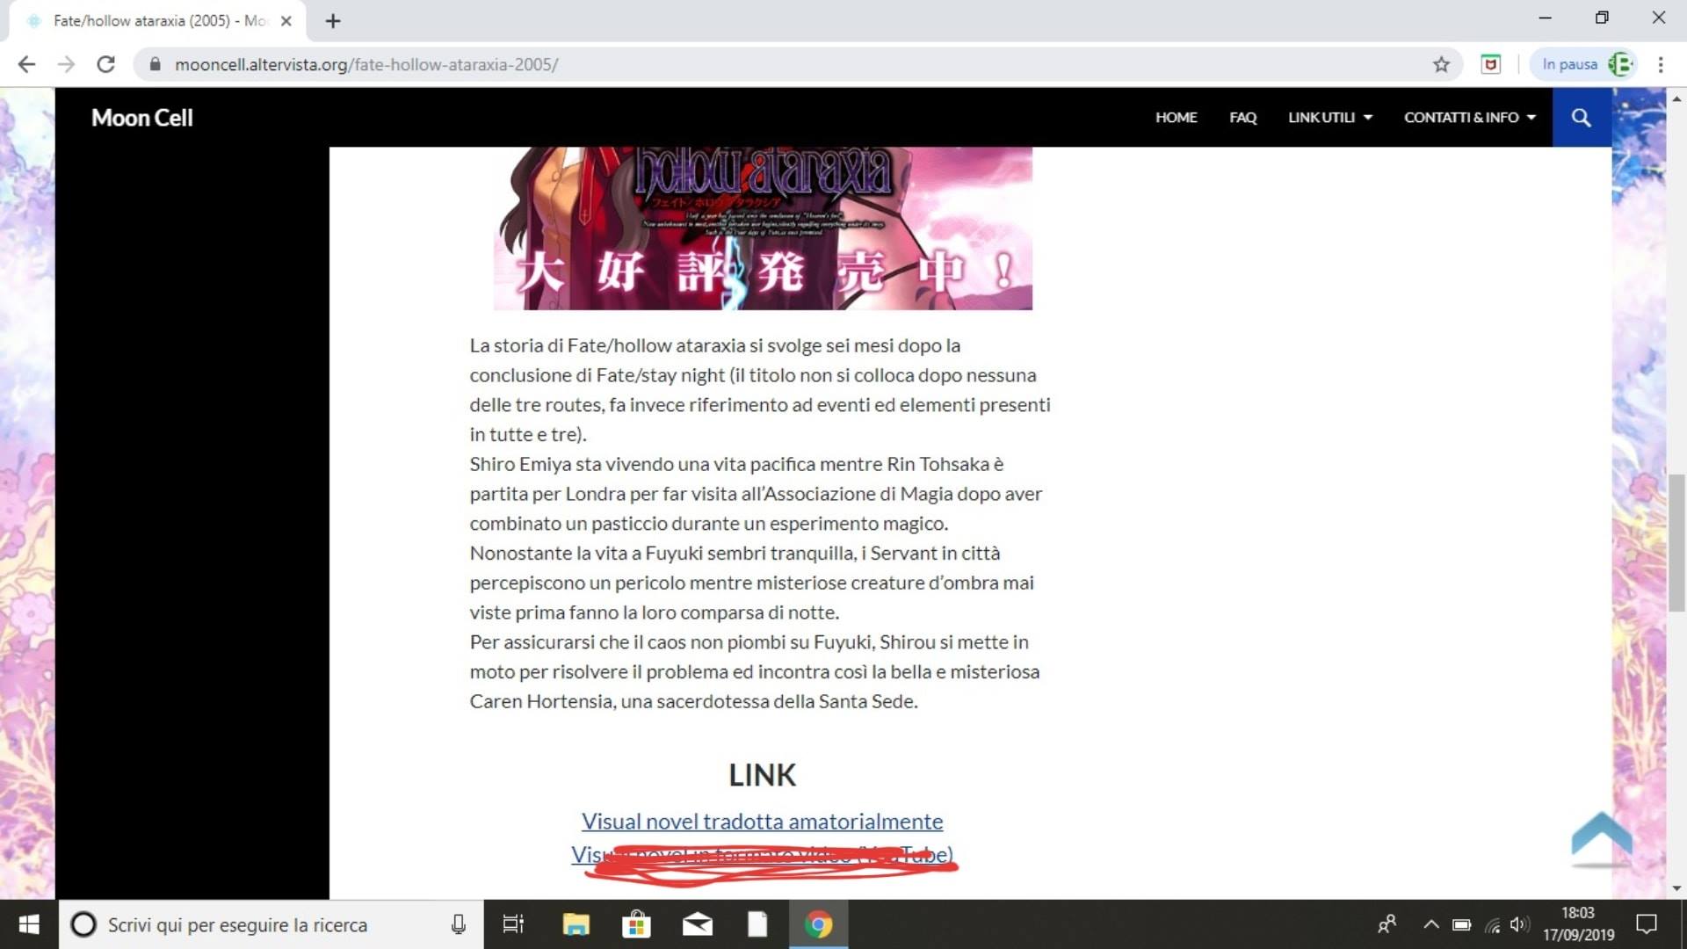This screenshot has width=1687, height=949.
Task: Open the red shield extension icon
Action: 1490,64
